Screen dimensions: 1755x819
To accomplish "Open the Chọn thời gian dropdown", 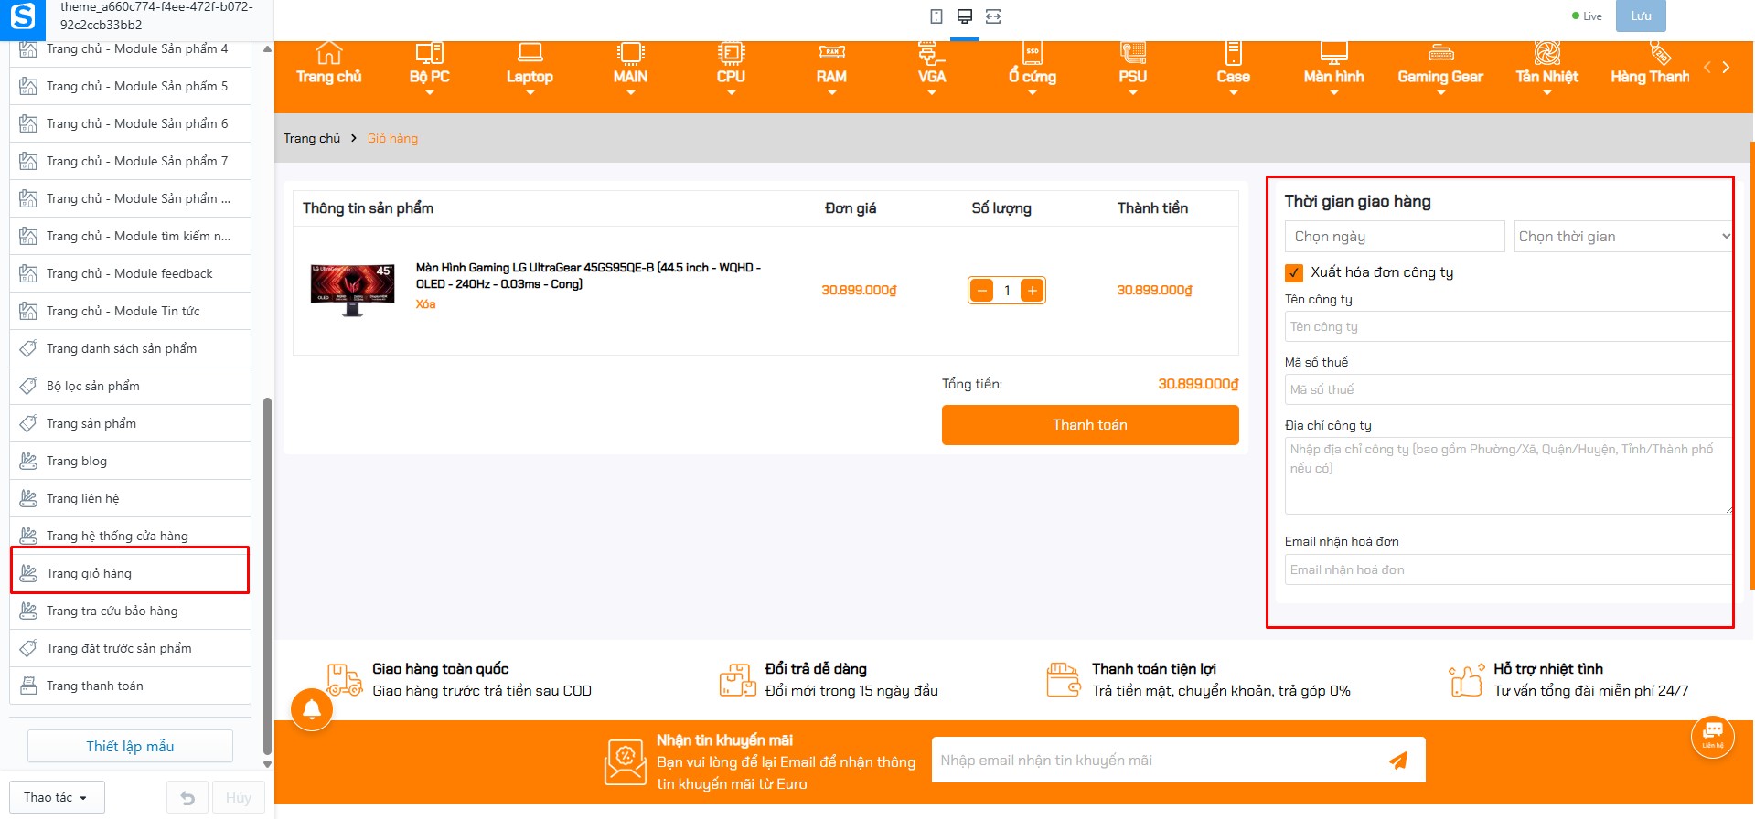I will [x=1623, y=237].
